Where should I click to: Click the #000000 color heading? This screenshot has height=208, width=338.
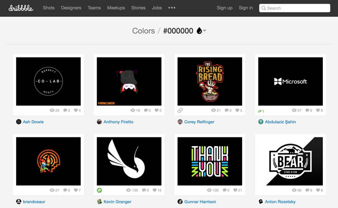coord(178,31)
